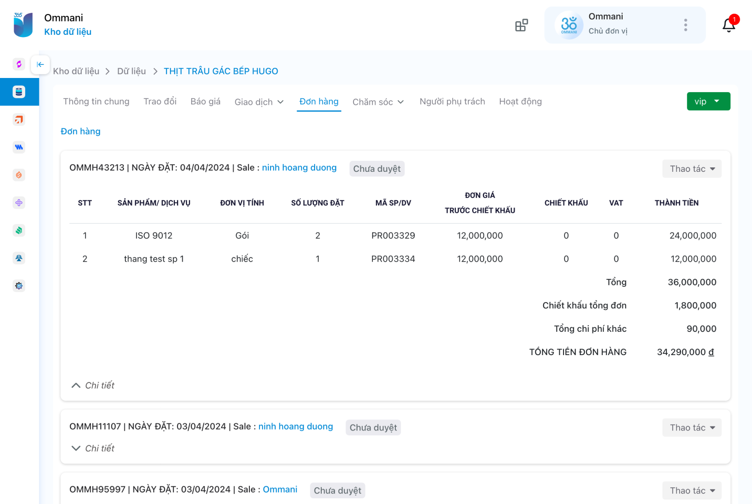Click the Kho dữ liệu breadcrumb link
The width and height of the screenshot is (752, 504).
pyautogui.click(x=76, y=71)
